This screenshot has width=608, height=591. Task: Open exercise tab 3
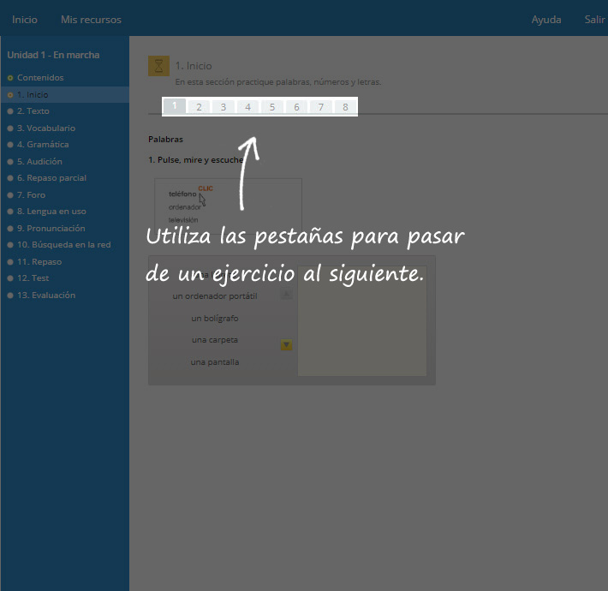click(x=223, y=107)
